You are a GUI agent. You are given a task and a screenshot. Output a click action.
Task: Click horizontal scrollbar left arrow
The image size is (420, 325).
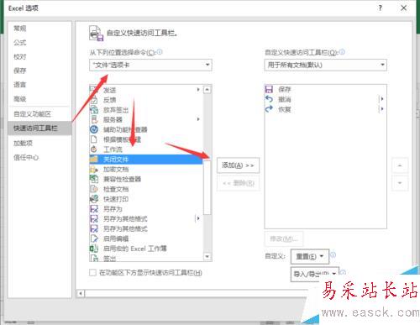click(81, 293)
